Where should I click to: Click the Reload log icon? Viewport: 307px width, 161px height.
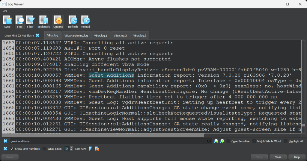tap(85, 22)
